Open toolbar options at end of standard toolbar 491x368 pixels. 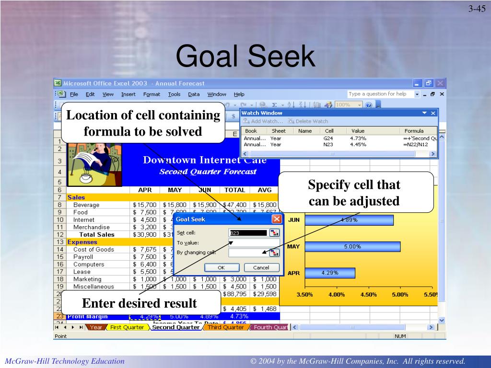point(378,105)
